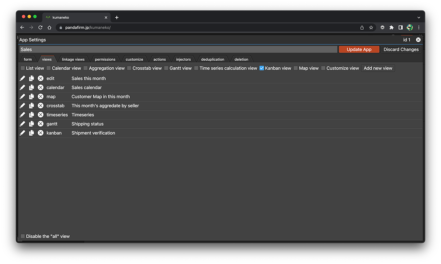
Task: Bookmark this page with star icon
Action: [371, 27]
